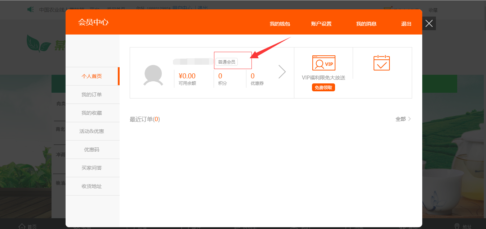The height and width of the screenshot is (229, 486).
Task: Click the calendar check-in icon
Action: coord(382,63)
